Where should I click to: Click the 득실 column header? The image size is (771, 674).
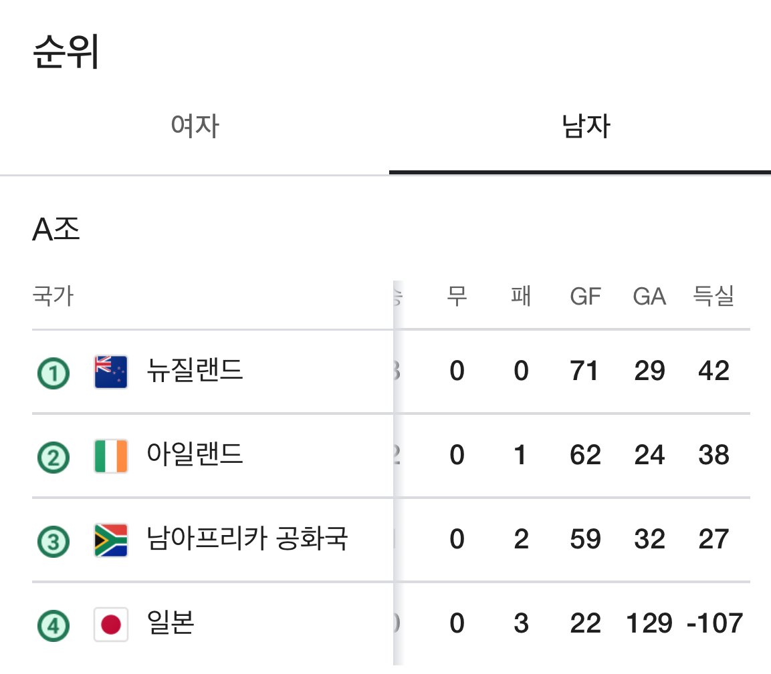713,296
